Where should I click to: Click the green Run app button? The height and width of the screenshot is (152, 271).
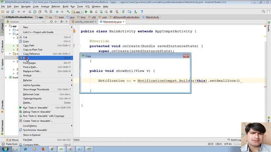click(86, 12)
